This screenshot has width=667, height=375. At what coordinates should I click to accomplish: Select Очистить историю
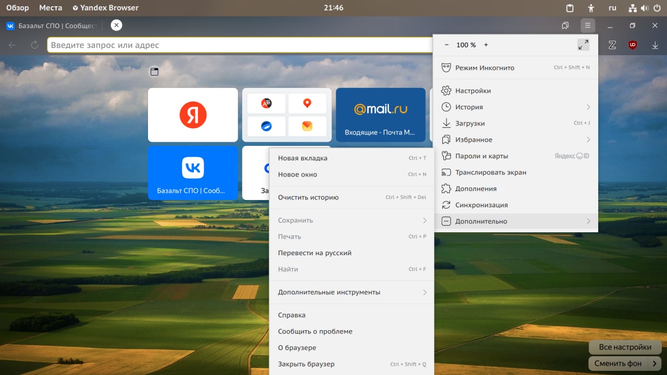click(x=352, y=197)
